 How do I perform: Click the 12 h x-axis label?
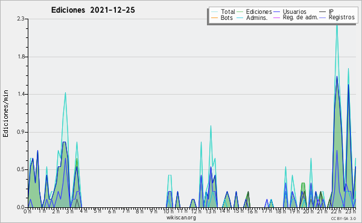tap(196, 212)
